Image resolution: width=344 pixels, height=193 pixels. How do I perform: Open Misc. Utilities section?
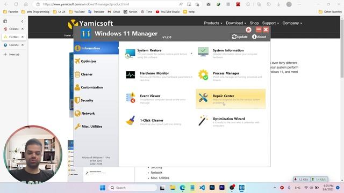96,127
